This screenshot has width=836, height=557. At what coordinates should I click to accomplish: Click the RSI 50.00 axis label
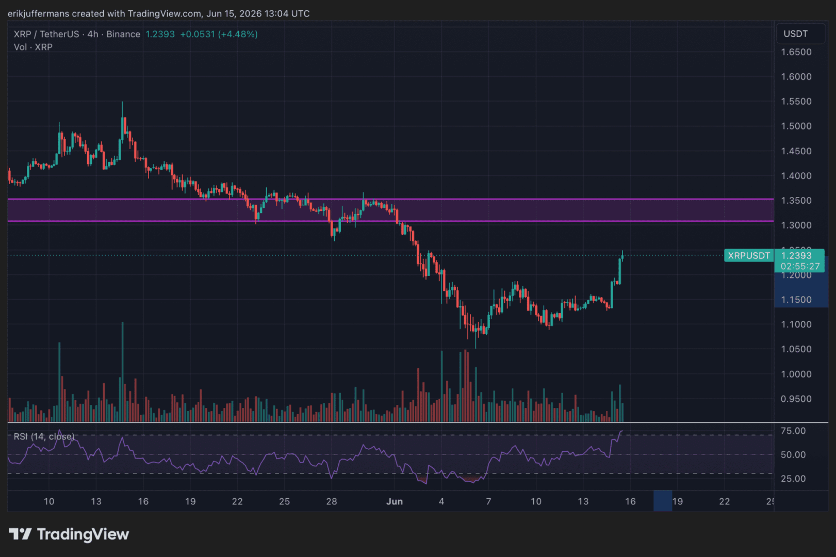tap(793, 455)
